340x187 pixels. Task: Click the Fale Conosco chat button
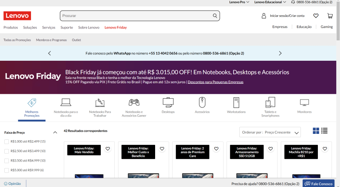pos(318,184)
